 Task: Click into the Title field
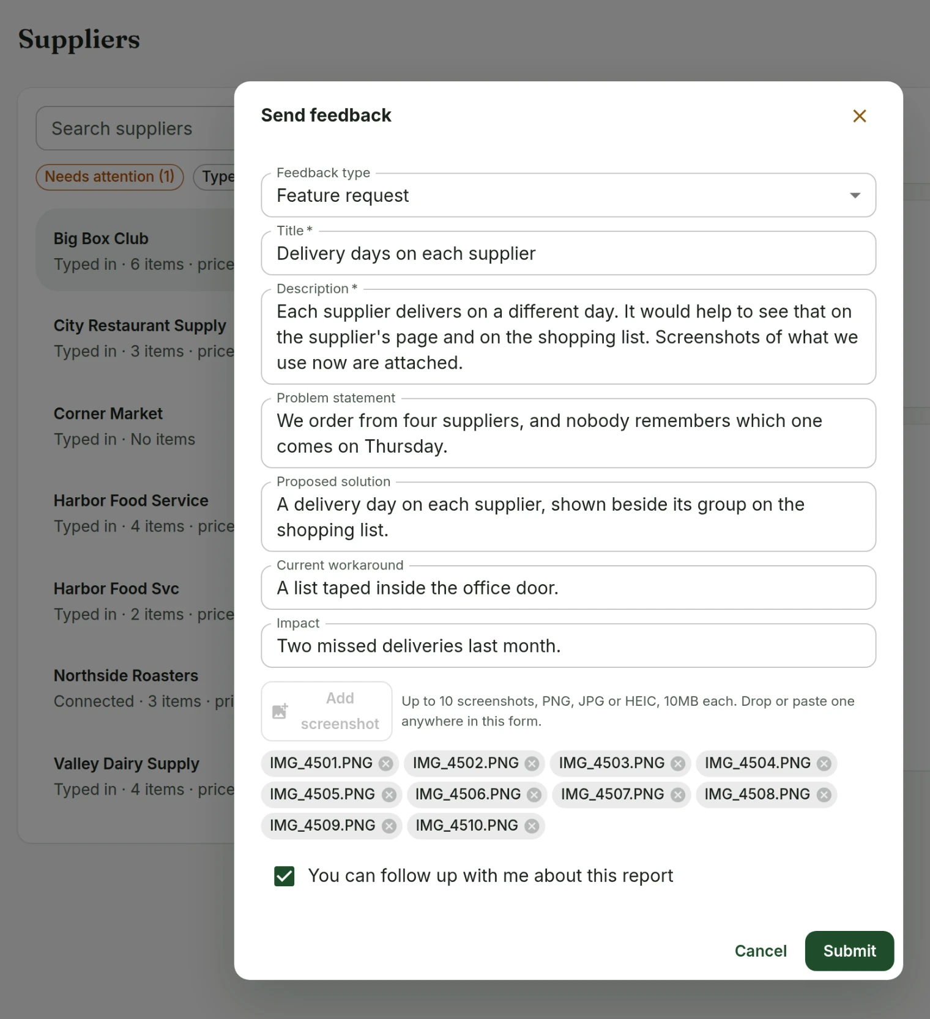pyautogui.click(x=568, y=253)
